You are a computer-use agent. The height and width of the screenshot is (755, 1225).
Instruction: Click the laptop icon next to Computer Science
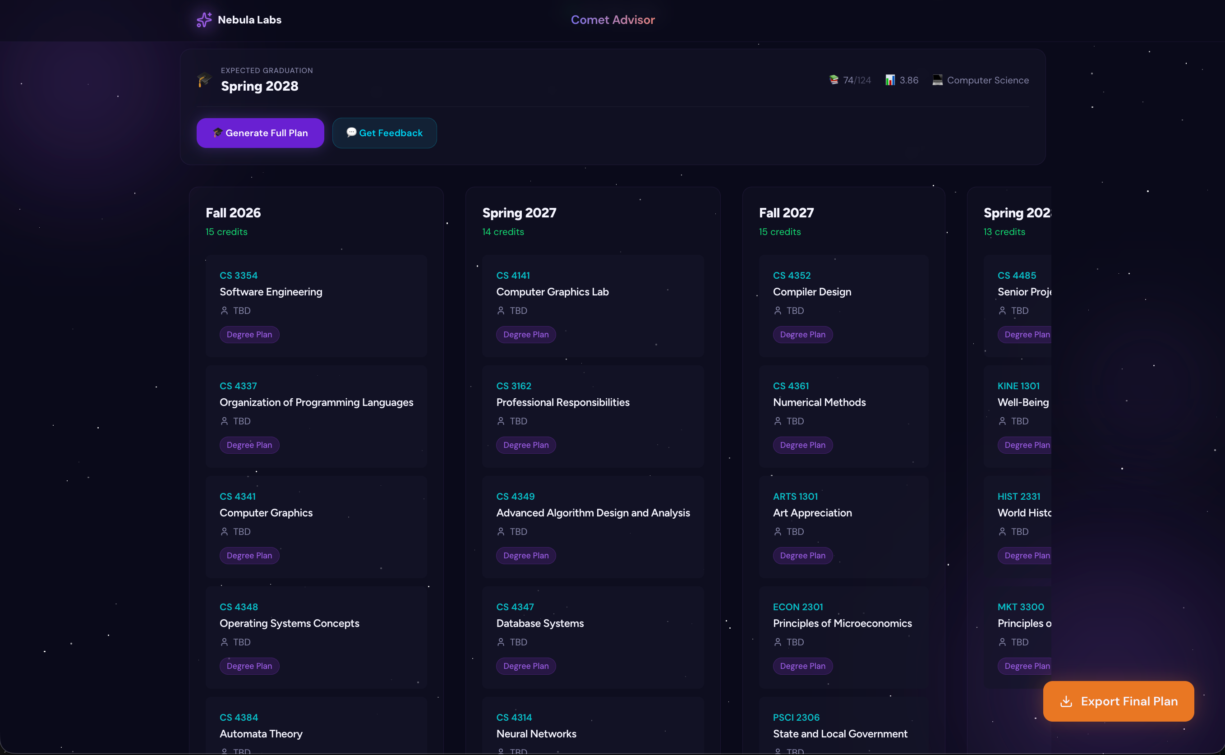(x=937, y=80)
